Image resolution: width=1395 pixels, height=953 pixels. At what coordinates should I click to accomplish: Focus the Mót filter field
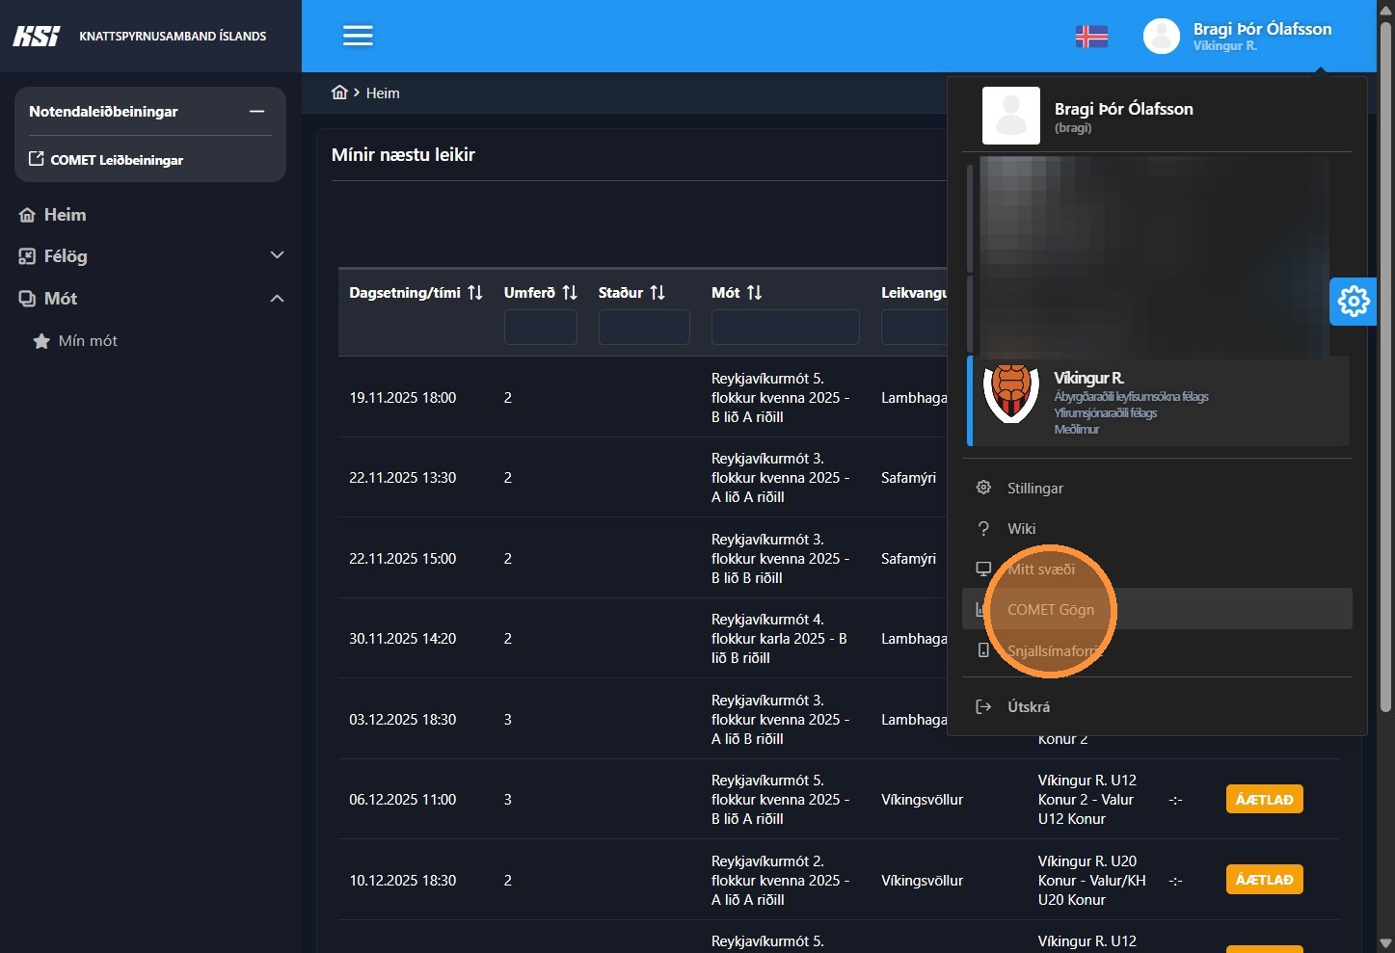(786, 327)
